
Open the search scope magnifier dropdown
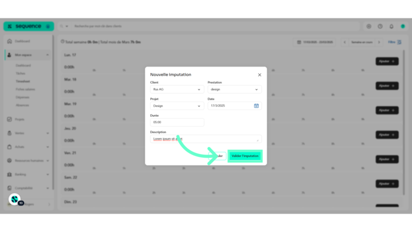point(64,26)
